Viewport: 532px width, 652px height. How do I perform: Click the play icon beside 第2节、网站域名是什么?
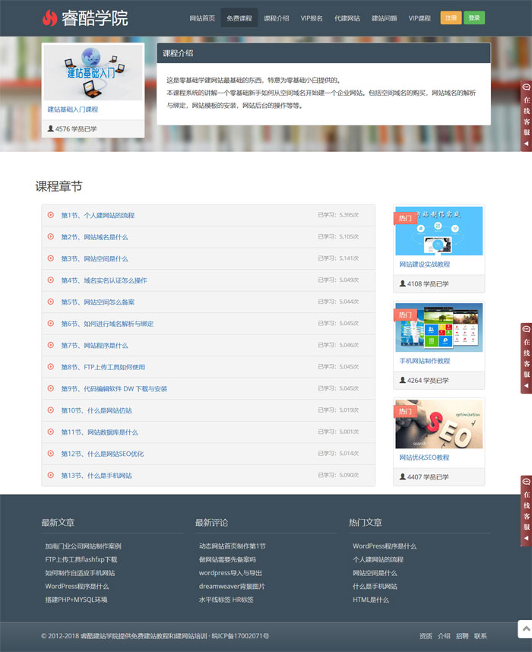coord(51,236)
